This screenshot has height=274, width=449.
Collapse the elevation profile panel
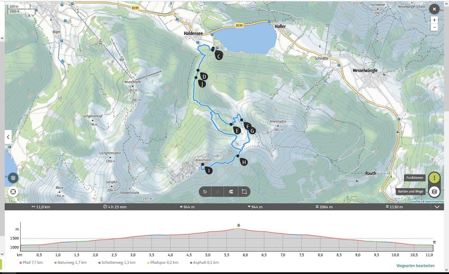[437, 207]
